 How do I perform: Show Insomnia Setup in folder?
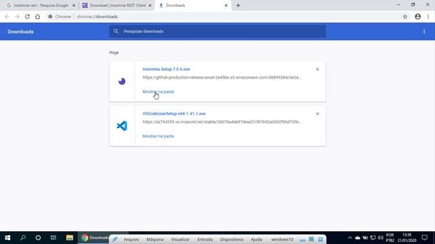point(158,91)
